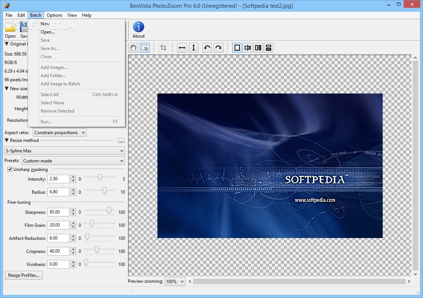The height and width of the screenshot is (298, 423).
Task: Activate the marquee selection tool
Action: (145, 48)
